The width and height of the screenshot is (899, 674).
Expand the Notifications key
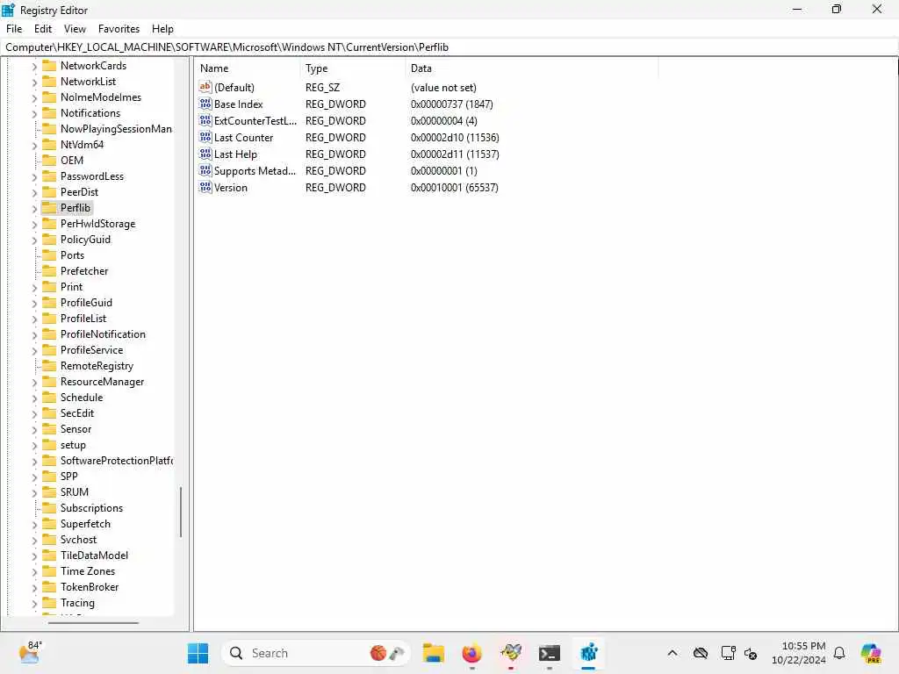point(34,114)
